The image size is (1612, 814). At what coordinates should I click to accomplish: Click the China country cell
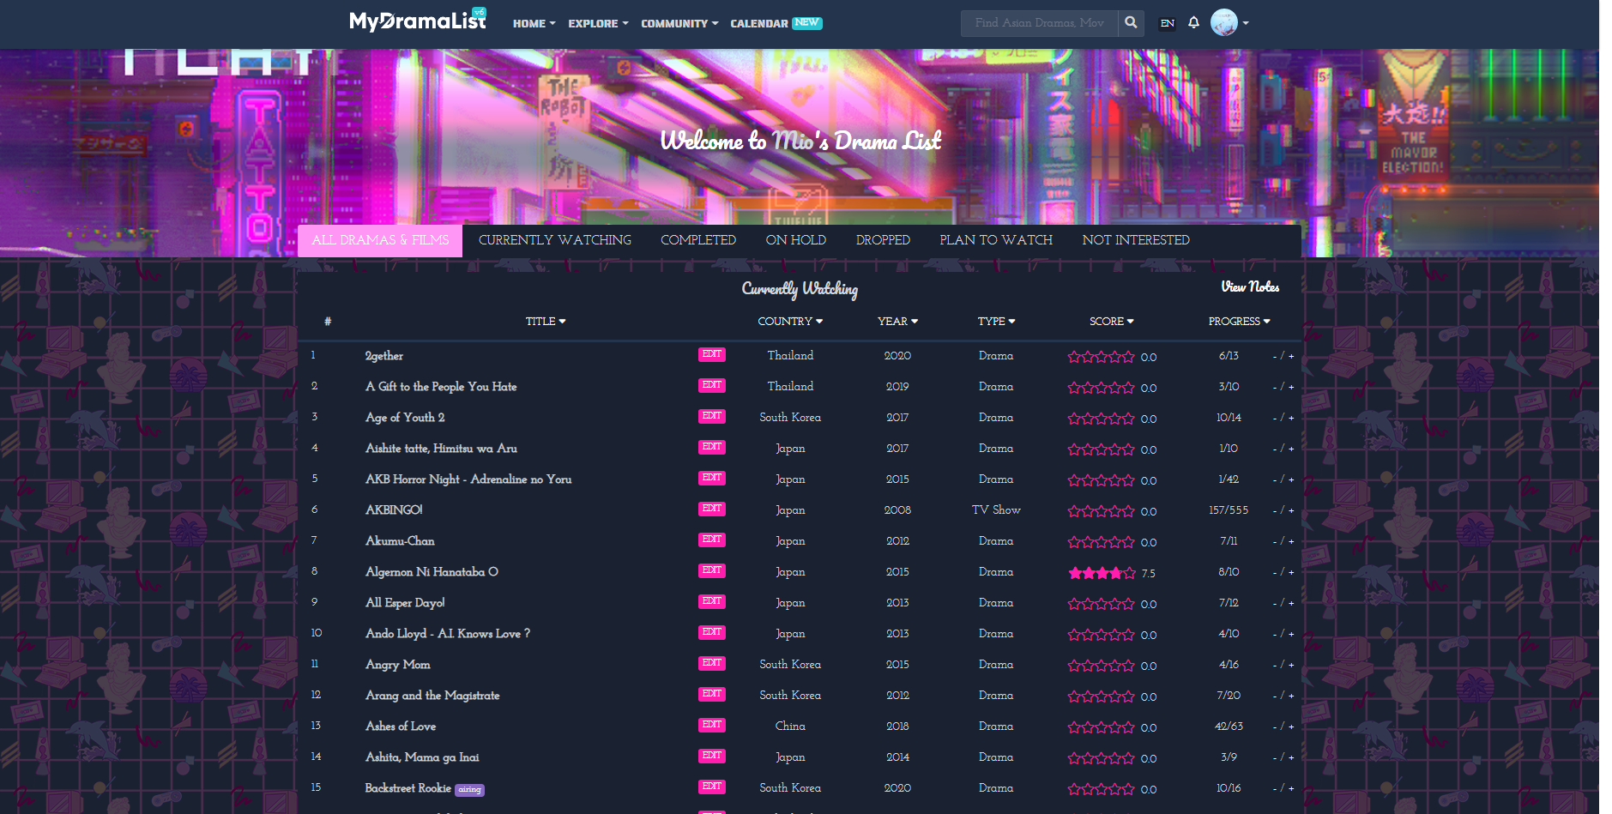790,727
